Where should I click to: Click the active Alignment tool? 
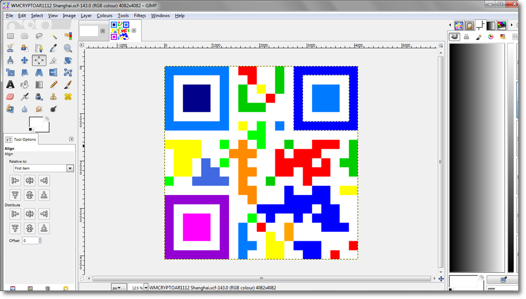pos(39,60)
